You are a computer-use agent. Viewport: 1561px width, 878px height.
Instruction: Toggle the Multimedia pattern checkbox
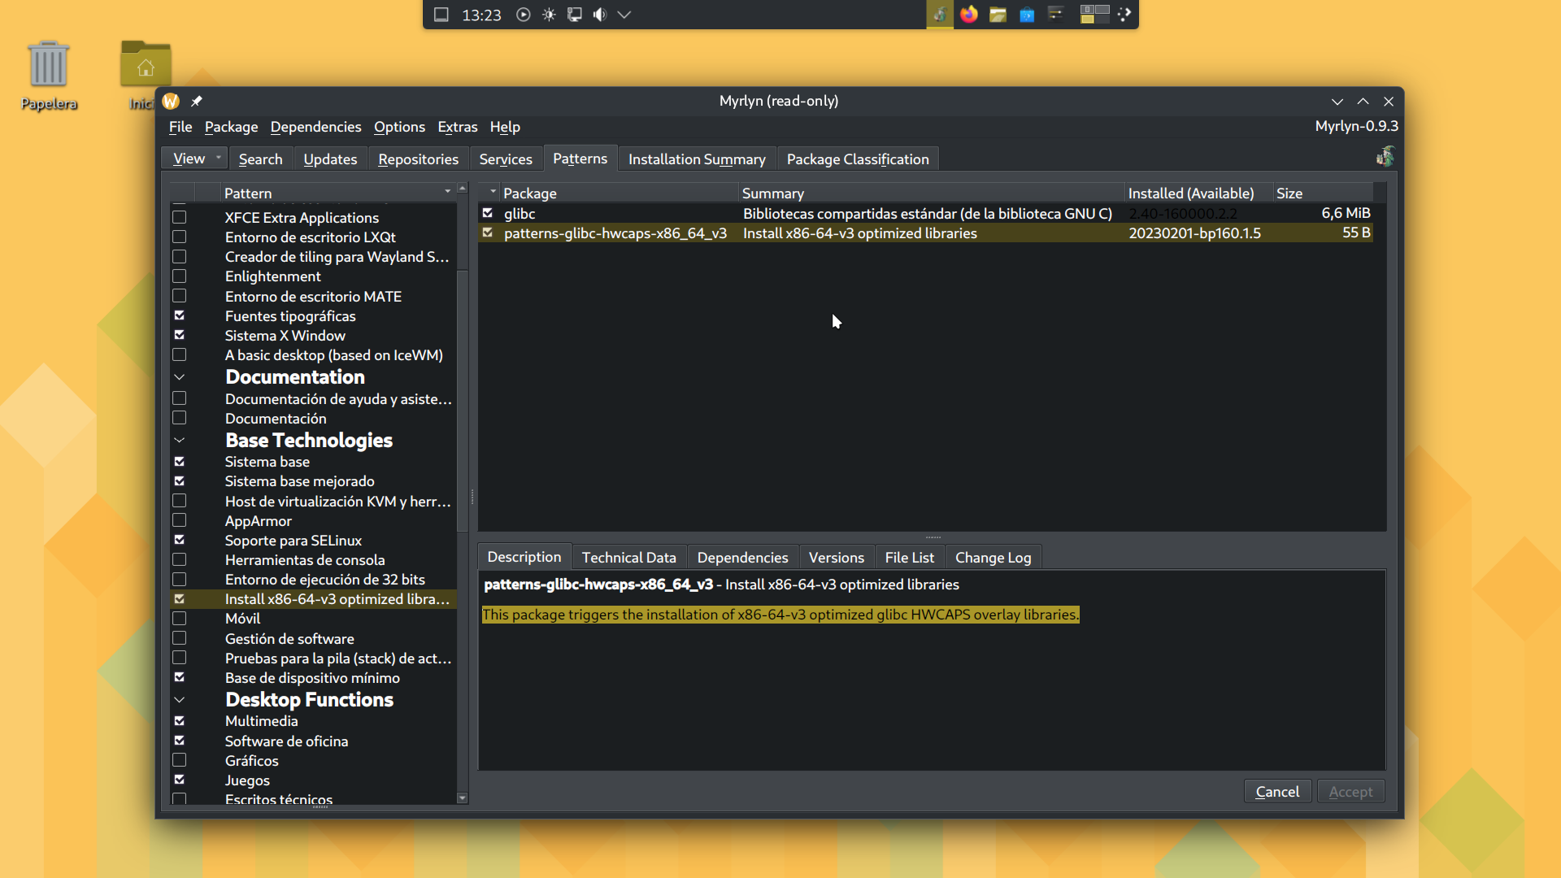click(180, 720)
